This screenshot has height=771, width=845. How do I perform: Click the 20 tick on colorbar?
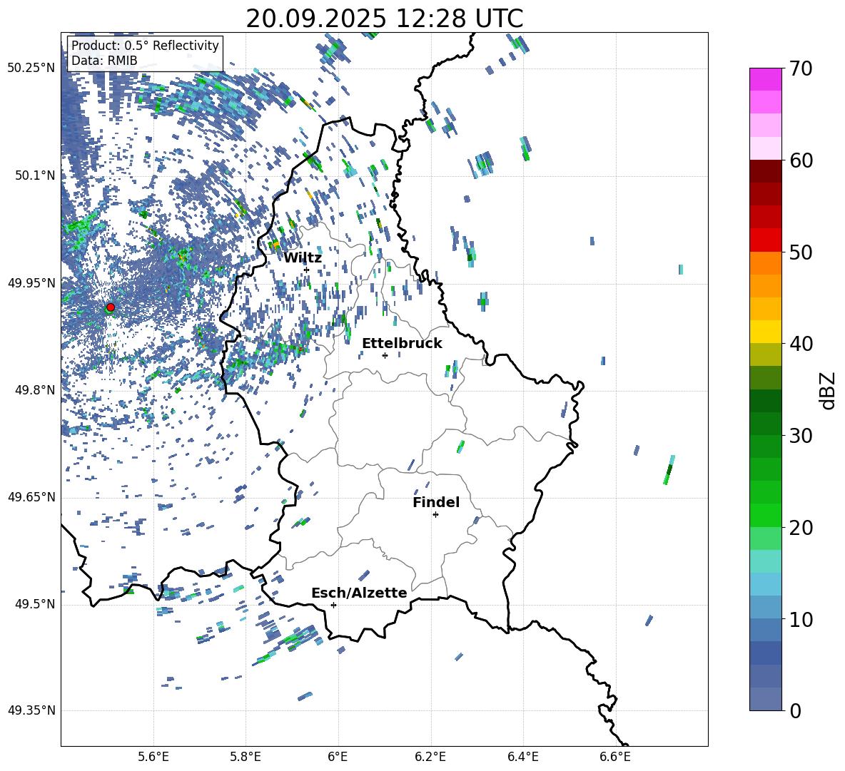[x=801, y=528]
